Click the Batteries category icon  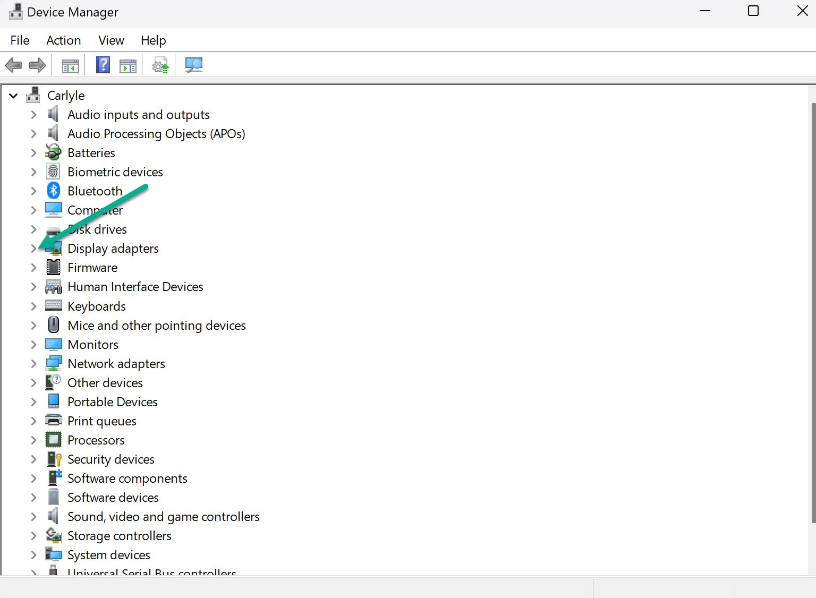coord(54,153)
